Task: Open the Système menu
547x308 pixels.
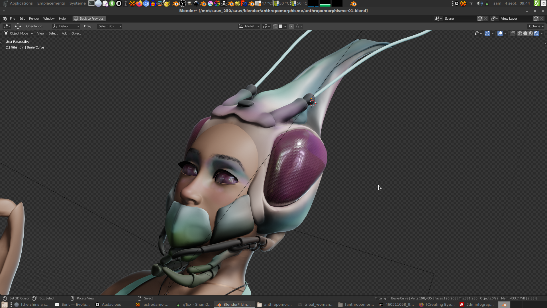Action: tap(77, 3)
